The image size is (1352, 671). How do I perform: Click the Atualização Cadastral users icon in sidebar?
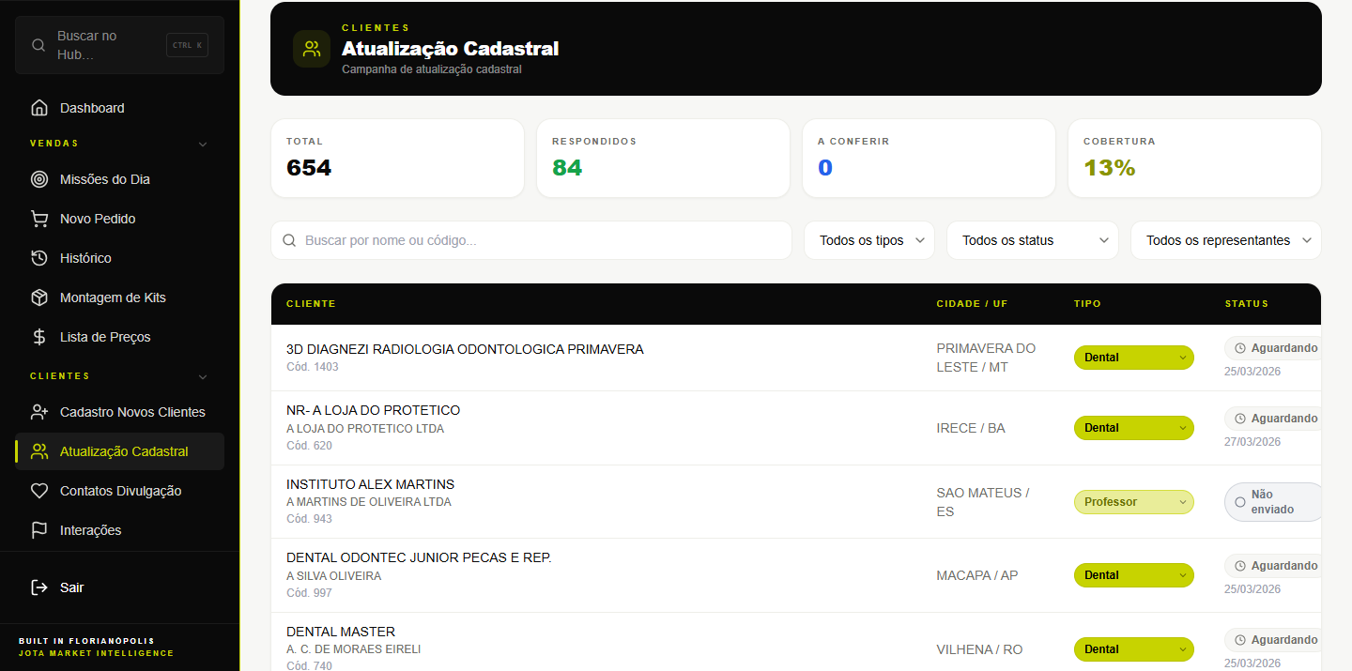tap(39, 451)
